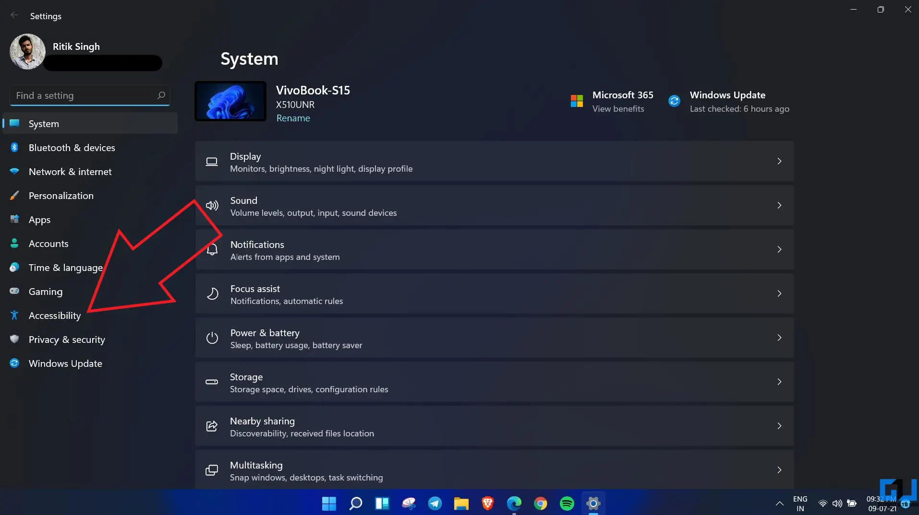Click the Focus assist moon icon
919x515 pixels.
pyautogui.click(x=212, y=294)
